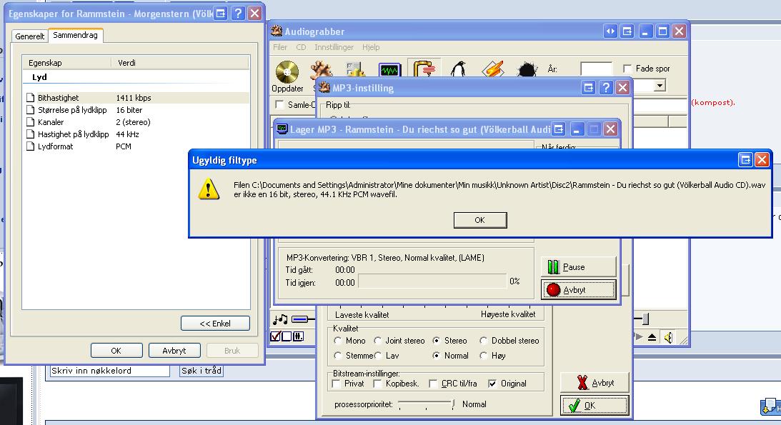Open the Innstillinger menu
Viewport: 781px width, 425px height.
tap(334, 47)
